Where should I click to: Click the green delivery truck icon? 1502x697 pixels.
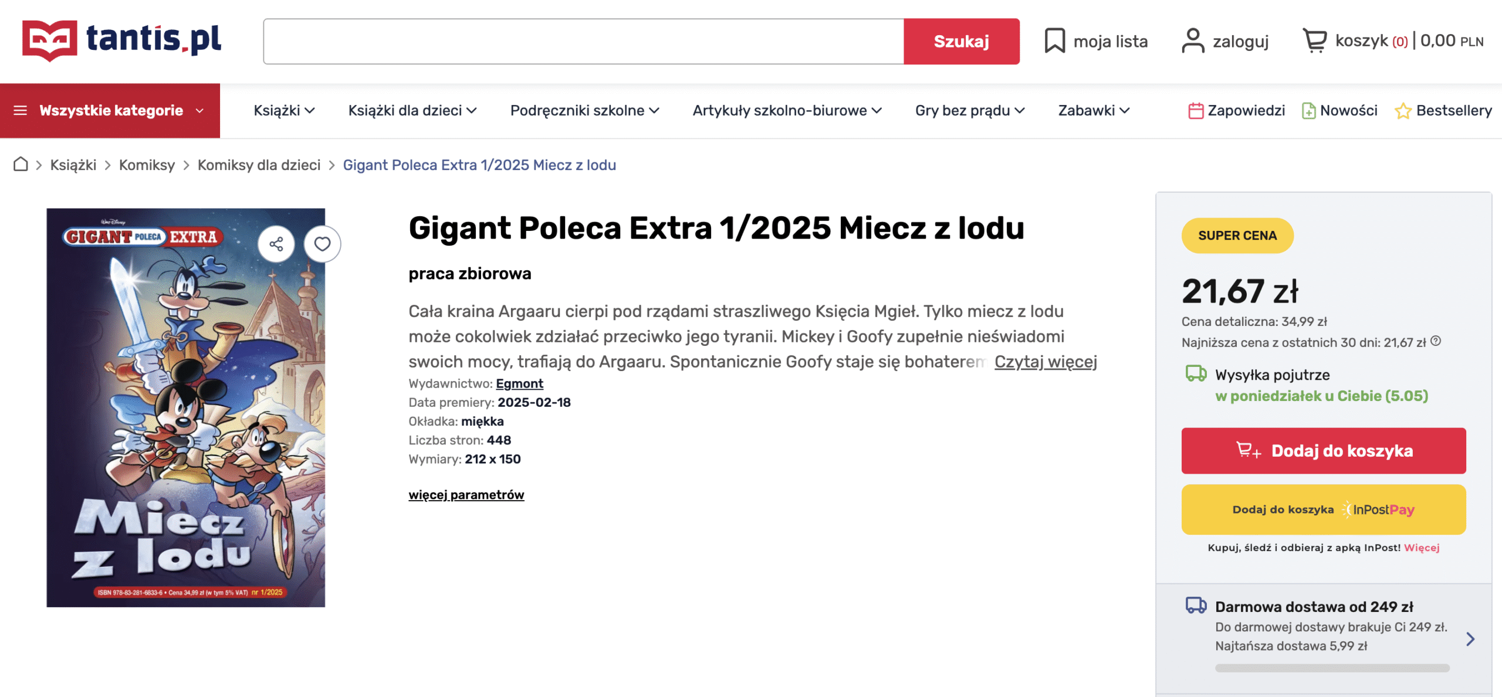(x=1196, y=373)
